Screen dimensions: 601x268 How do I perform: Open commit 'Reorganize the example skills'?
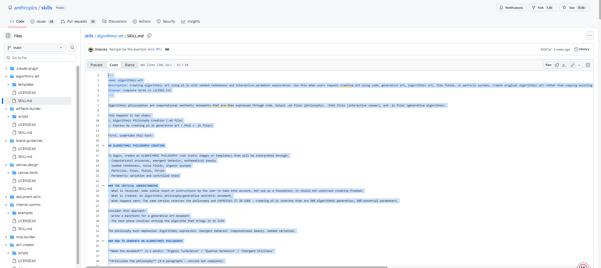coord(132,49)
